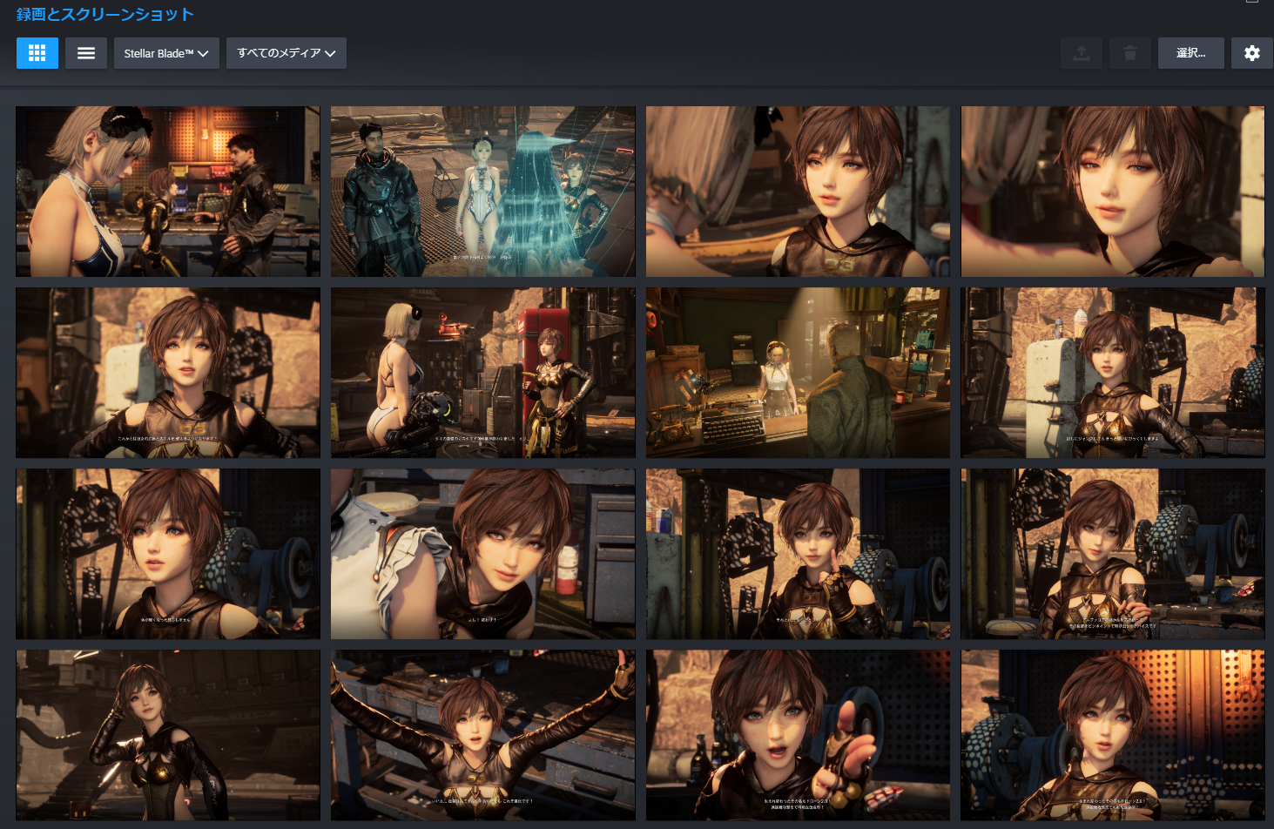Open dark thumbnail of girl touching her head

pyautogui.click(x=168, y=735)
